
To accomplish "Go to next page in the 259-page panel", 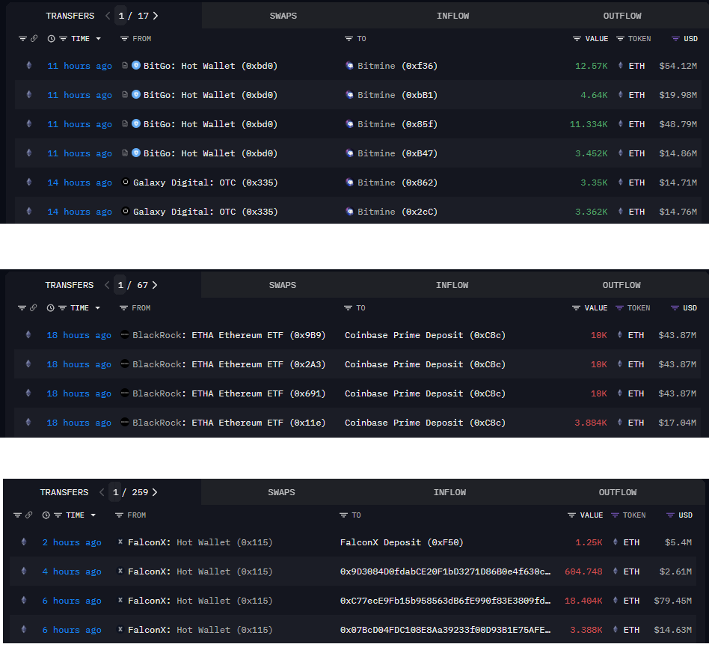I will click(x=155, y=492).
